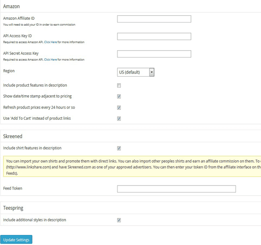261x245 pixels.
Task: Uncheck use 'Add To Cart' option
Action: [x=119, y=118]
